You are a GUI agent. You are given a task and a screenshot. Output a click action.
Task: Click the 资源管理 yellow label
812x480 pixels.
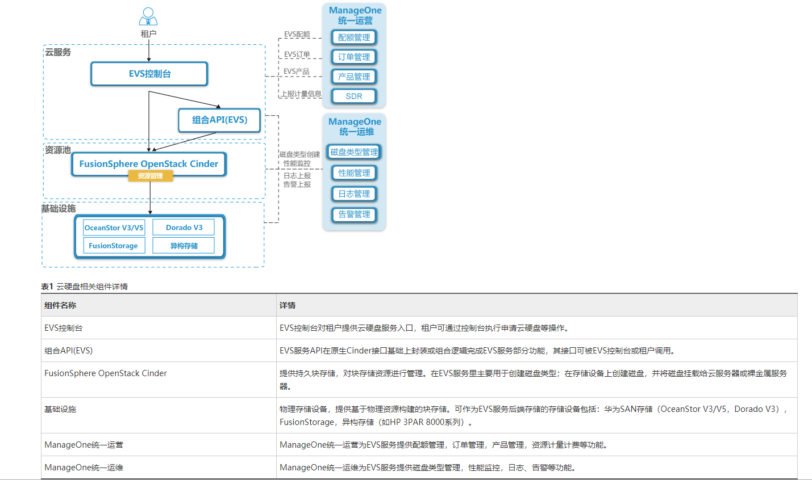coord(151,176)
